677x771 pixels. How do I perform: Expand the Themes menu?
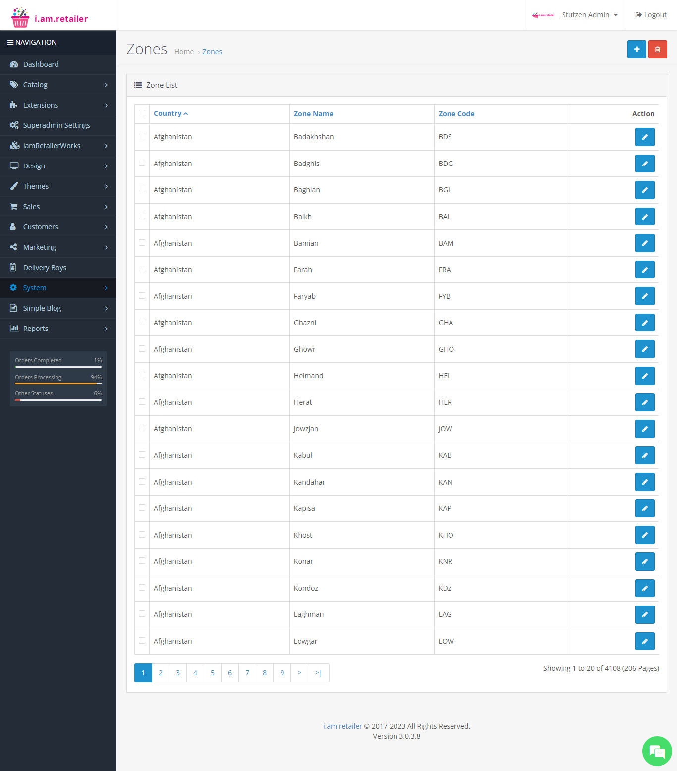point(58,186)
